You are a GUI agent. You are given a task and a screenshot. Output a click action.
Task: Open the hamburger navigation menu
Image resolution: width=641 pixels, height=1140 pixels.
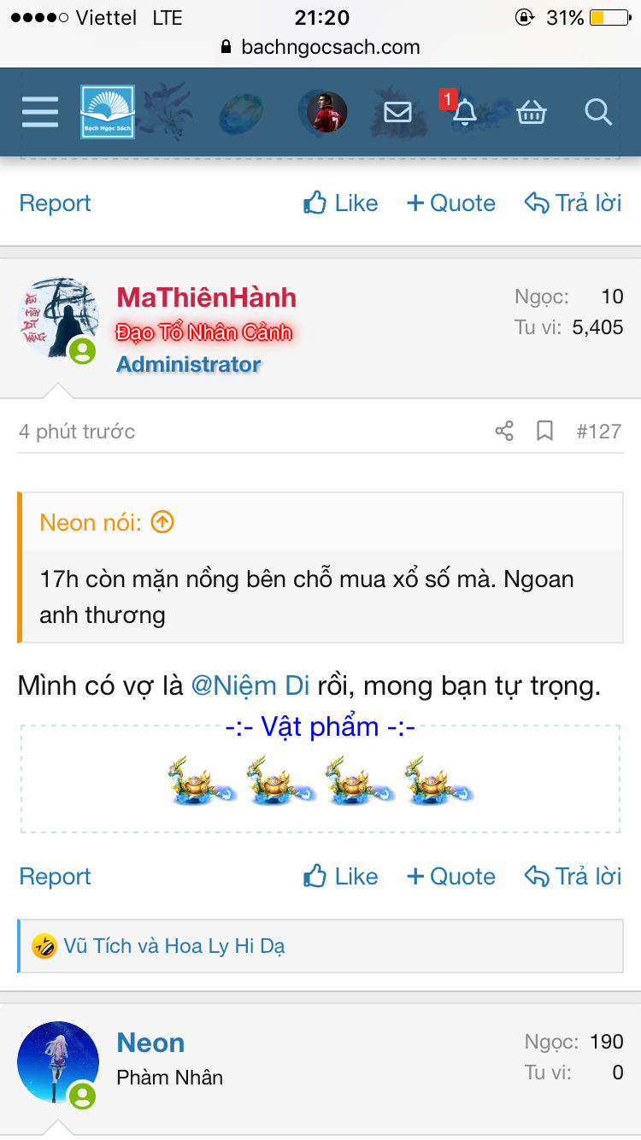[x=40, y=112]
